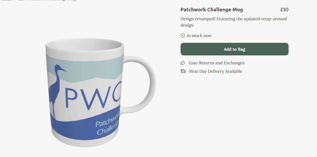Image resolution: width=317 pixels, height=157 pixels.
Task: Click the PWC lettering on the mug
Action: tap(93, 95)
